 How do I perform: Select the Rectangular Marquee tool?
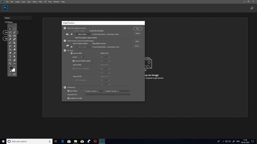click(14, 29)
